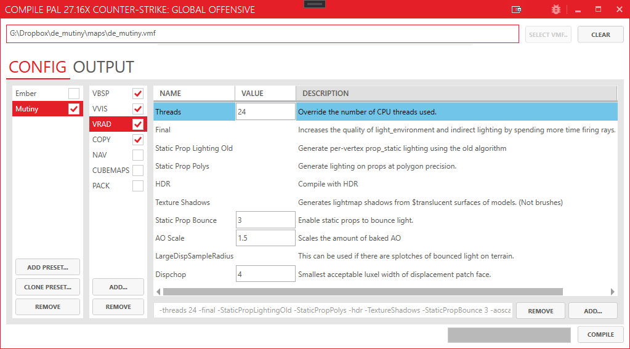Enable the NAV process checkbox

coord(138,155)
